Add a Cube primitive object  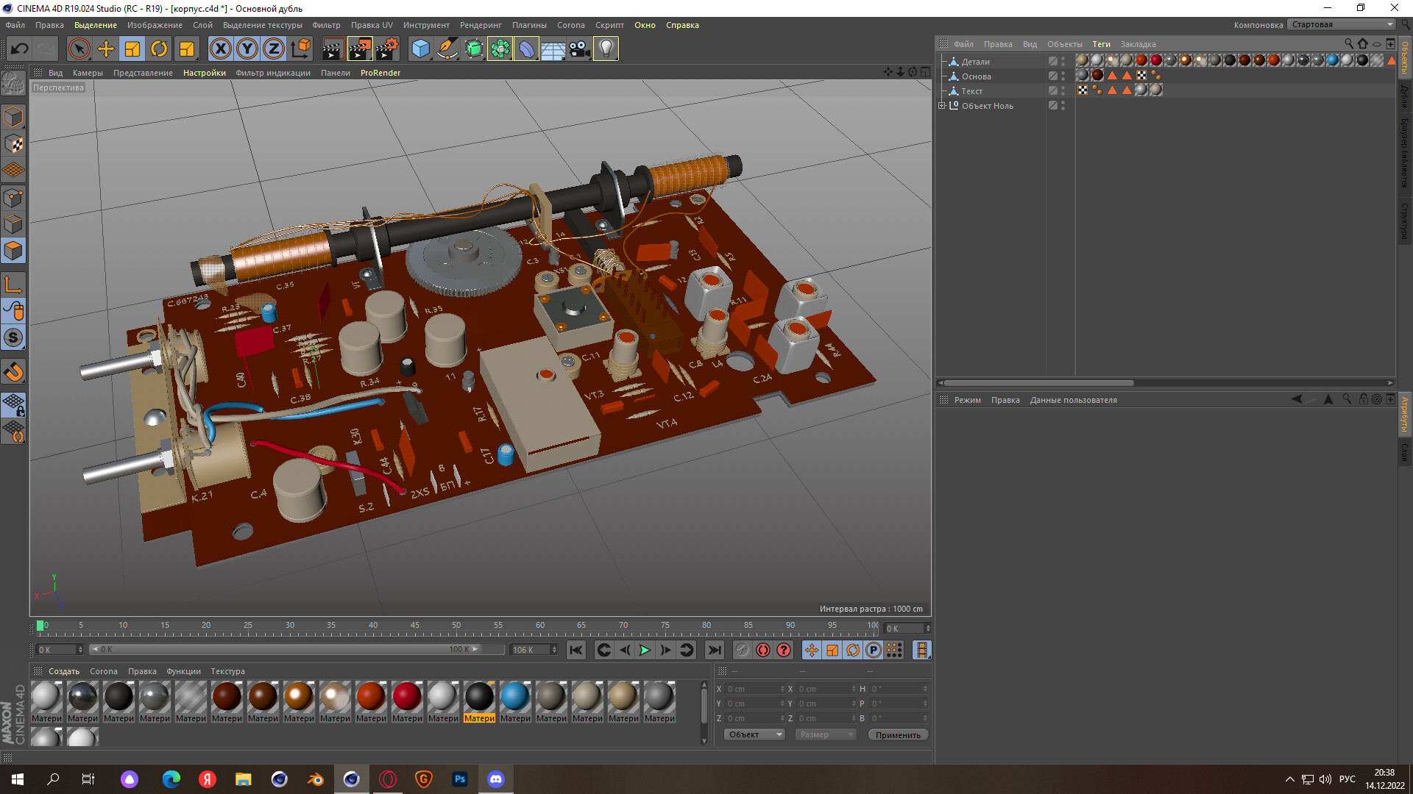(x=420, y=49)
